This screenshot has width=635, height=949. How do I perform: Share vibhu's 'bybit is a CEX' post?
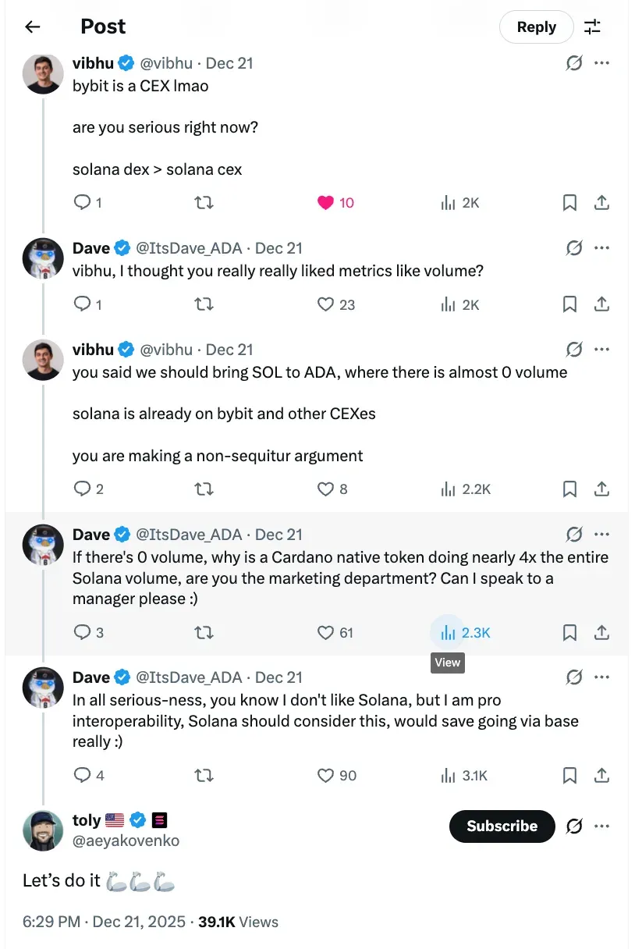click(601, 203)
